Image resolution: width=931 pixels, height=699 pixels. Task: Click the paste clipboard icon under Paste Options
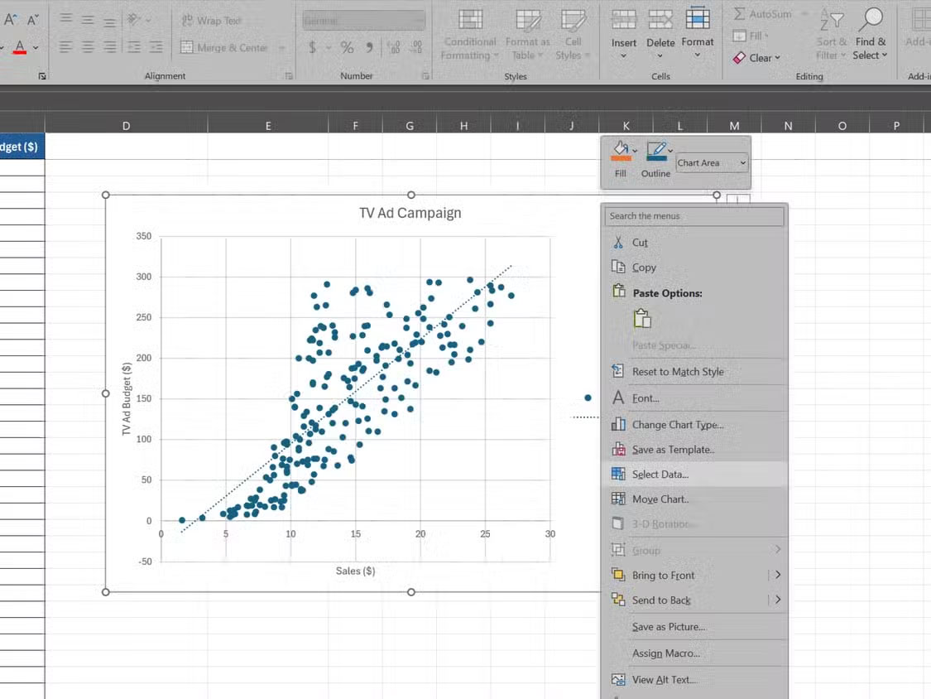642,319
